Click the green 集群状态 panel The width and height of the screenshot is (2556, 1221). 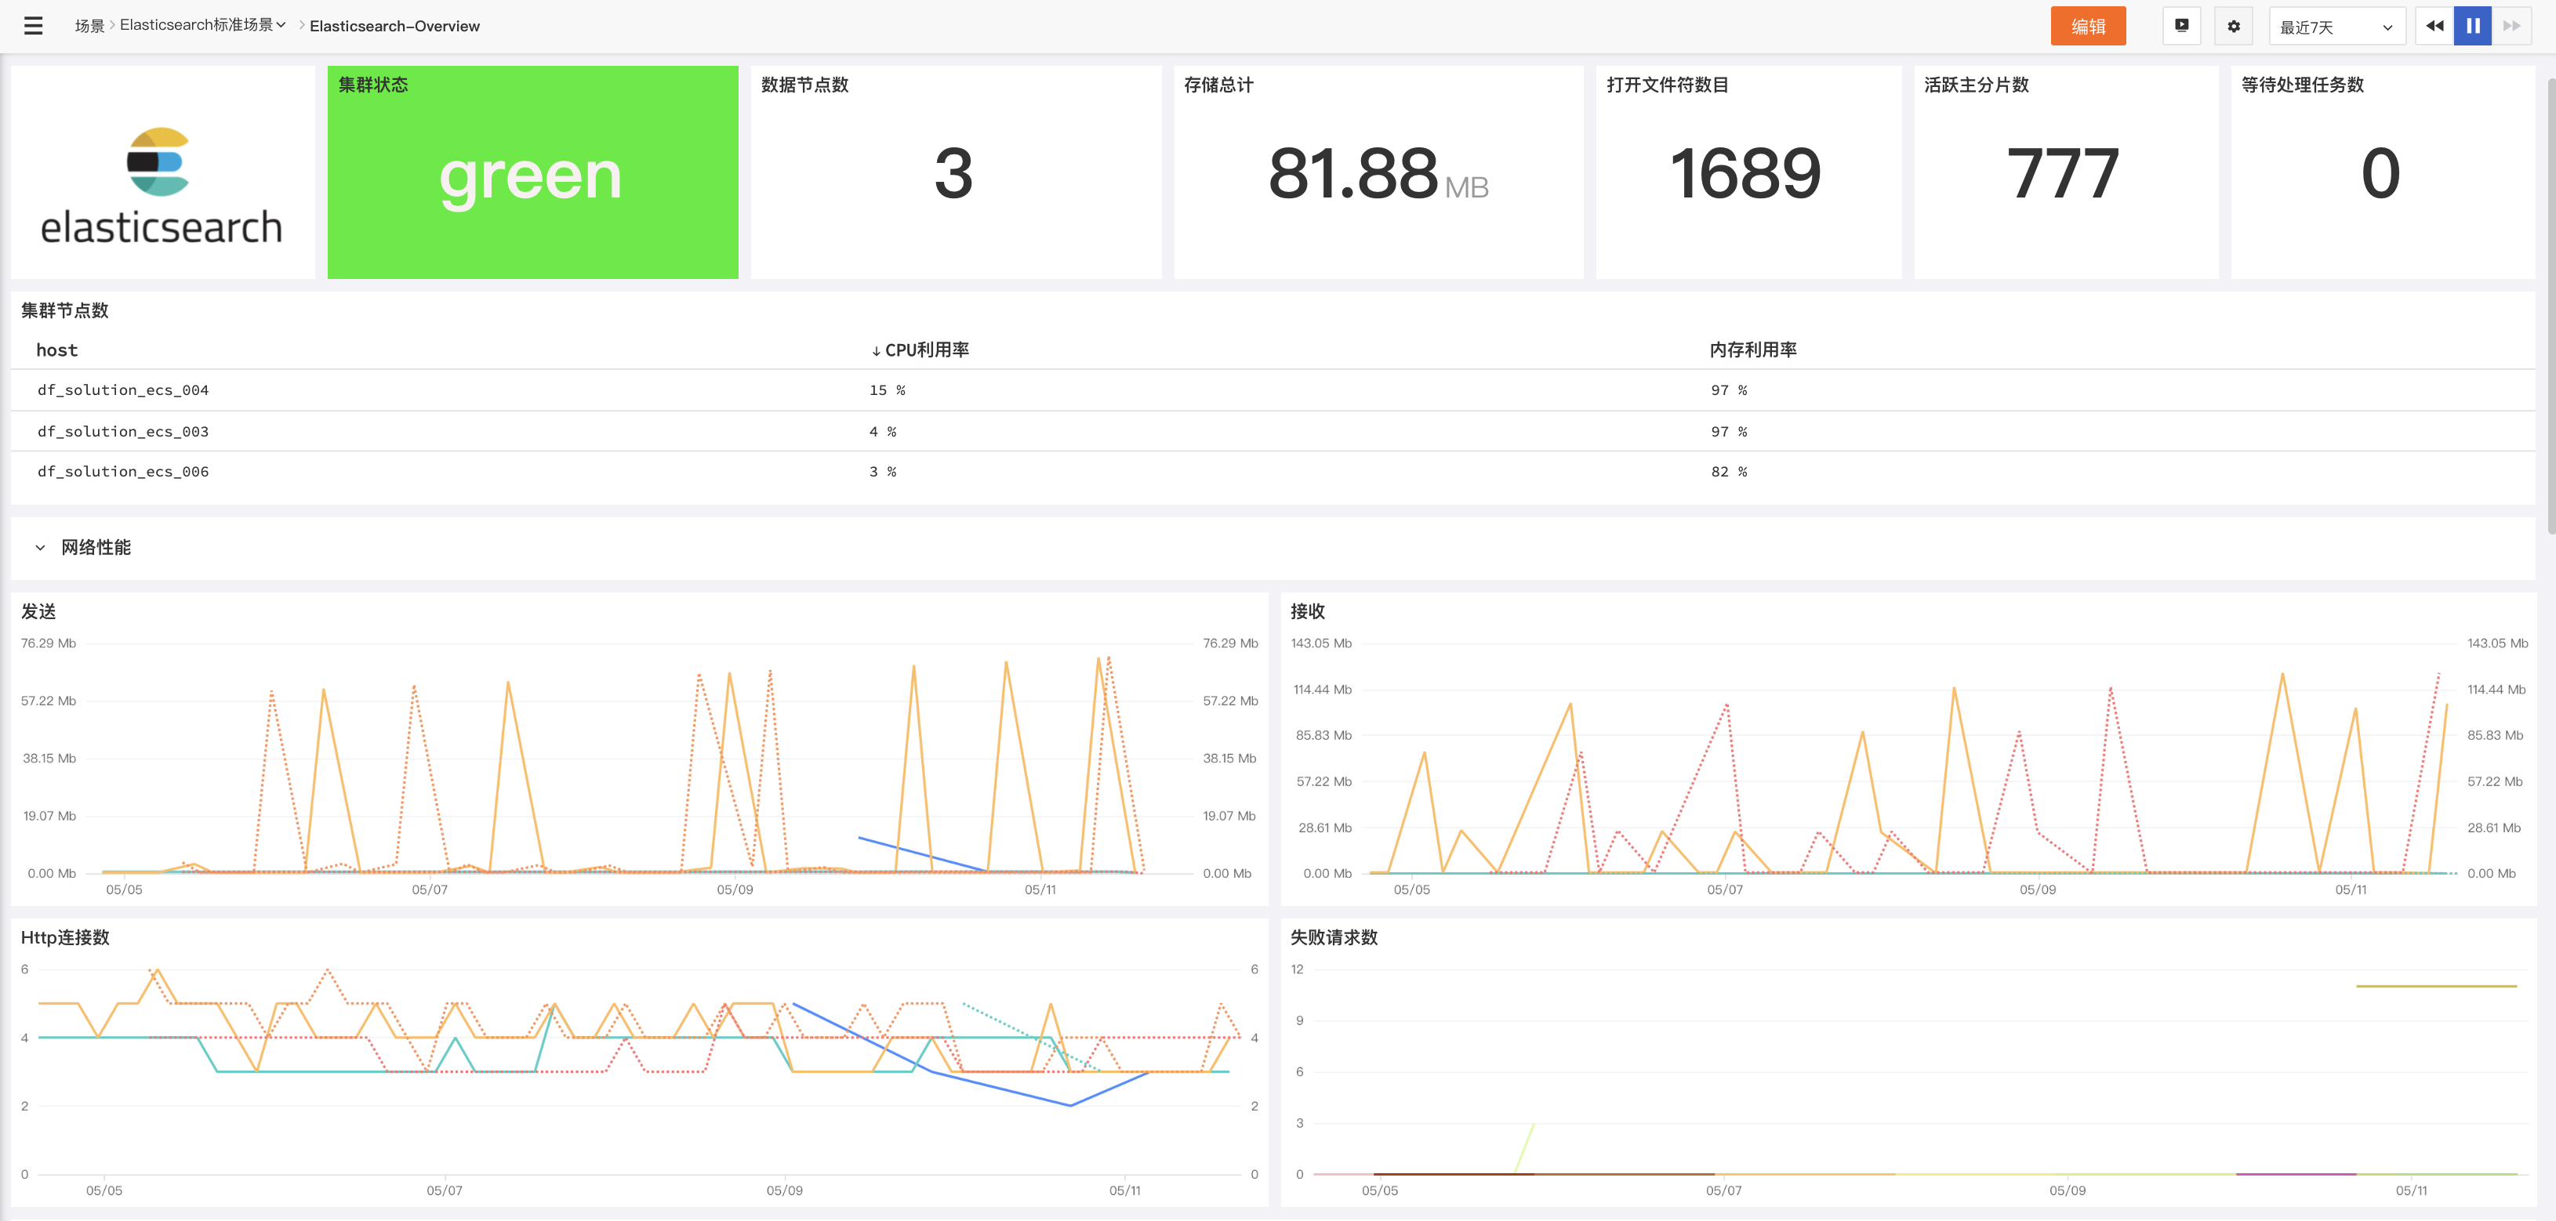pos(532,173)
